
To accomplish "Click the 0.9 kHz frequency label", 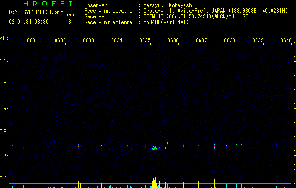I will point(3,108).
